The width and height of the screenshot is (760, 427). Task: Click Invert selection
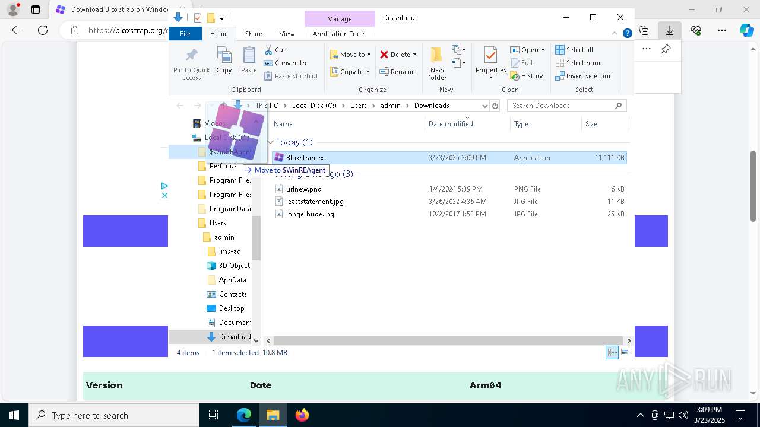pyautogui.click(x=584, y=76)
